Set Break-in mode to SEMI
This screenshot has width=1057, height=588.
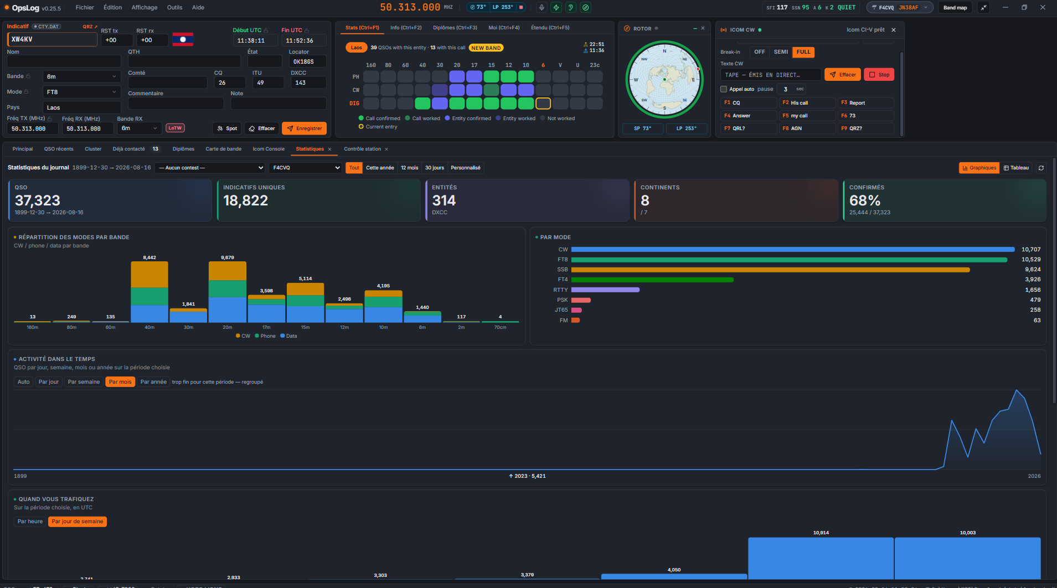click(781, 52)
